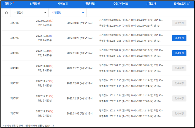This screenshot has height=128, width=195.
Task: Click 접수예정 button for 제477회
Action: [179, 113]
